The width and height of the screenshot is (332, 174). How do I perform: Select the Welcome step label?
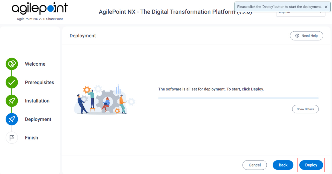(x=35, y=64)
